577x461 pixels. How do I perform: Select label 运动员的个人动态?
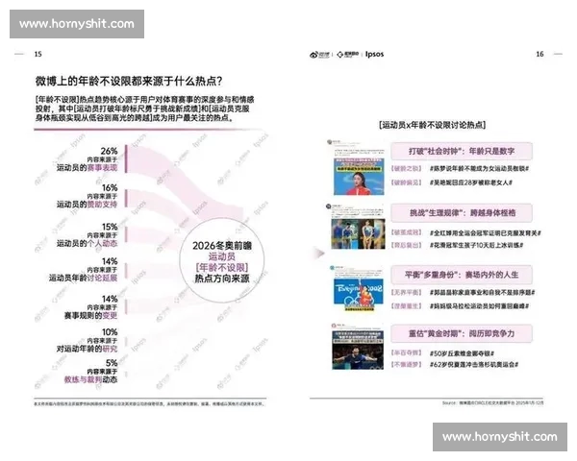(x=87, y=243)
